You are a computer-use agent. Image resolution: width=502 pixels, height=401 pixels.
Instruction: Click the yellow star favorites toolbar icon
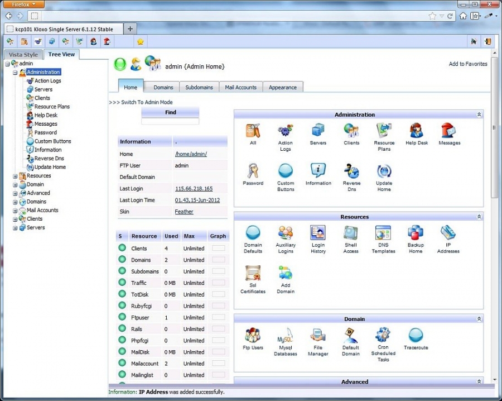point(140,42)
